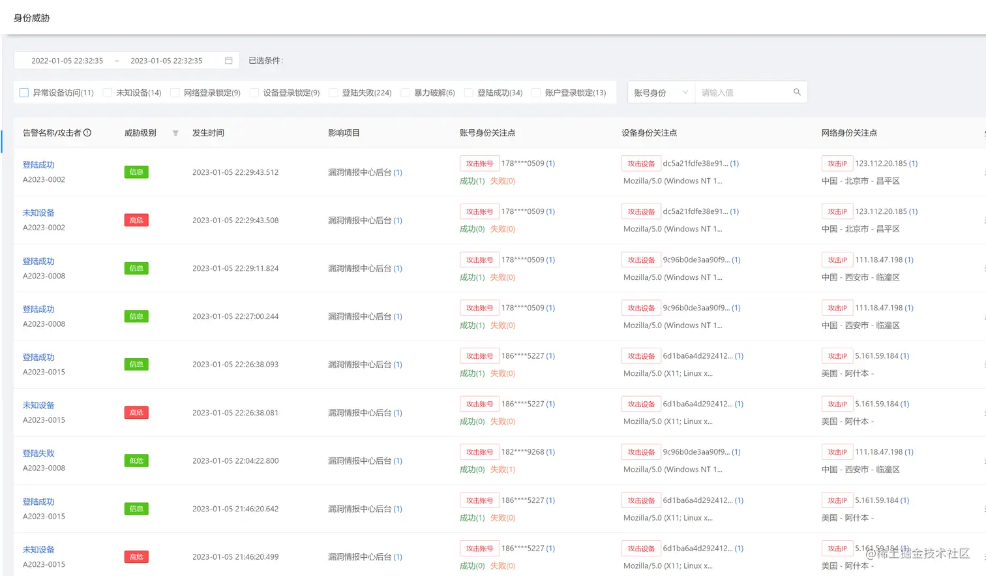This screenshot has width=986, height=576.
Task: Click location 中国 - 北京市 - 昌平区 in the 22:29:43.512 row
Action: [861, 181]
